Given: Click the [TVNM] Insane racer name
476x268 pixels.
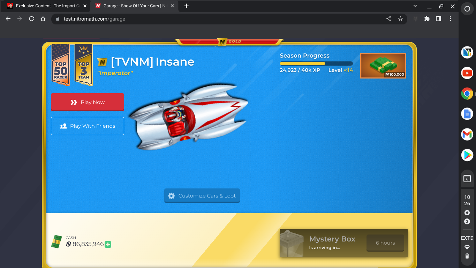Looking at the screenshot, I should click(x=152, y=62).
